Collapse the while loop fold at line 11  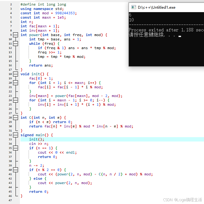pos(16,44)
